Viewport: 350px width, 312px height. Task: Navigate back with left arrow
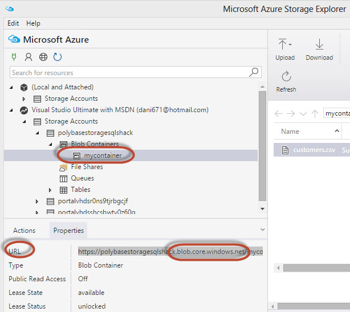point(279,113)
